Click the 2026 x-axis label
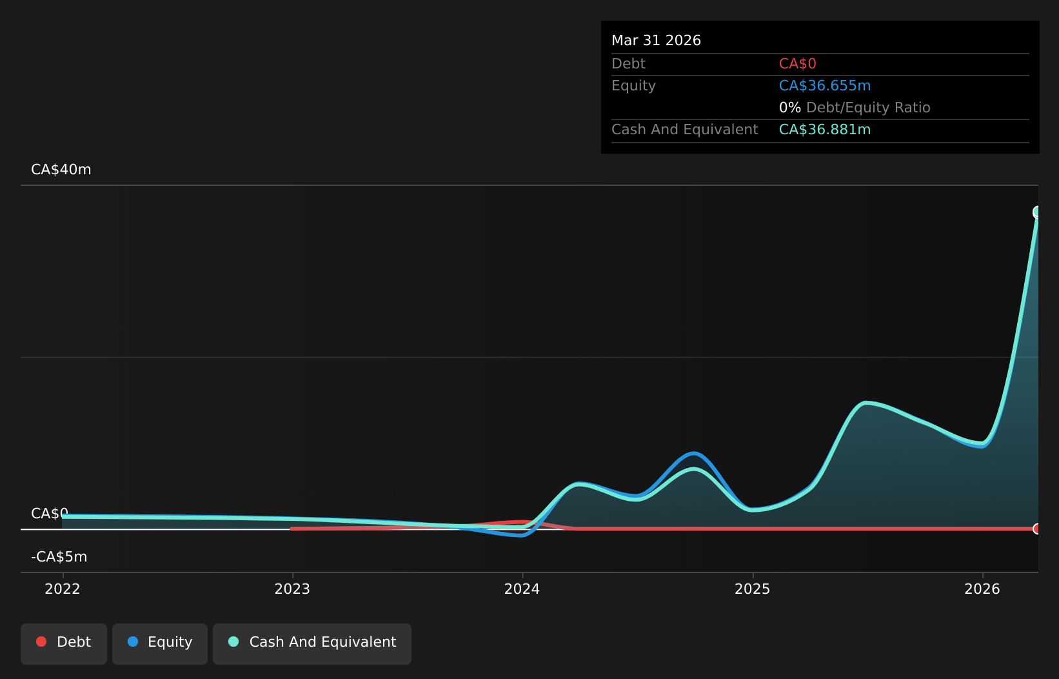Screen dimensions: 1059x679 (x=982, y=589)
